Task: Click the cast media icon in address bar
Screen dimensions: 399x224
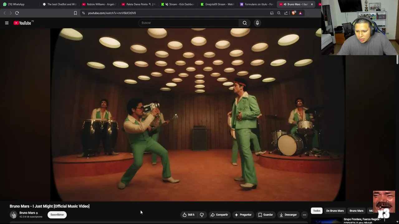Action: coord(272,13)
